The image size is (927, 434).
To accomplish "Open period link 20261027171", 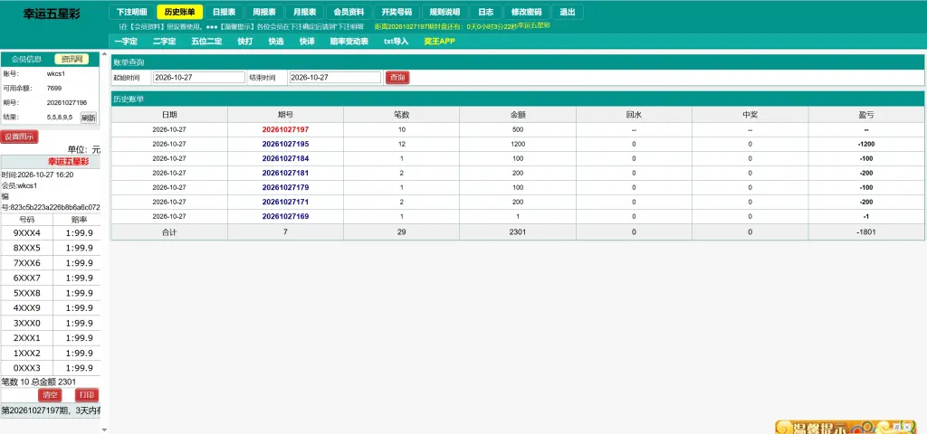I will point(285,202).
